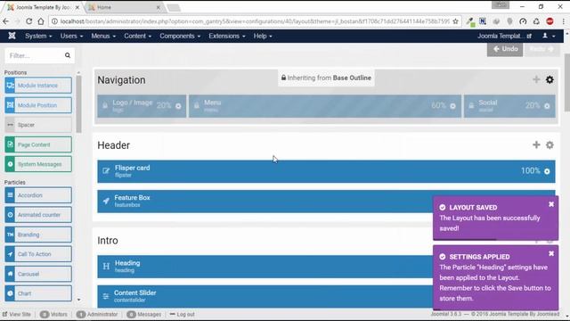This screenshot has height=321, width=570.
Task: Open the Joomla Template site link
Action: (504, 36)
